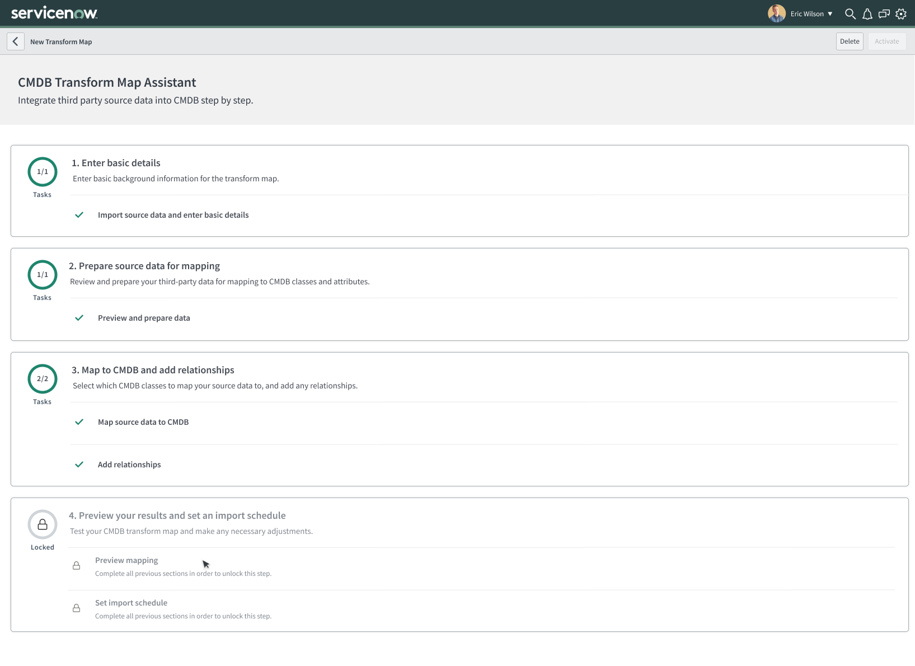Open the settings gear icon

coord(901,14)
